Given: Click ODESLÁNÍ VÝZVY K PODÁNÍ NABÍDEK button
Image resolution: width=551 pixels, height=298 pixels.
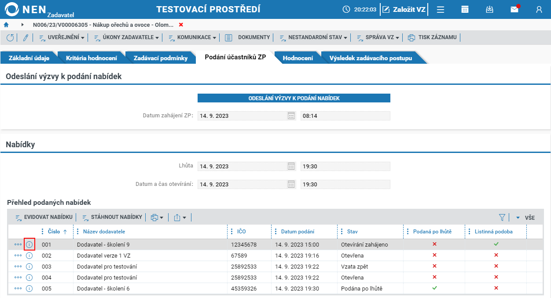Looking at the screenshot, I should (294, 98).
